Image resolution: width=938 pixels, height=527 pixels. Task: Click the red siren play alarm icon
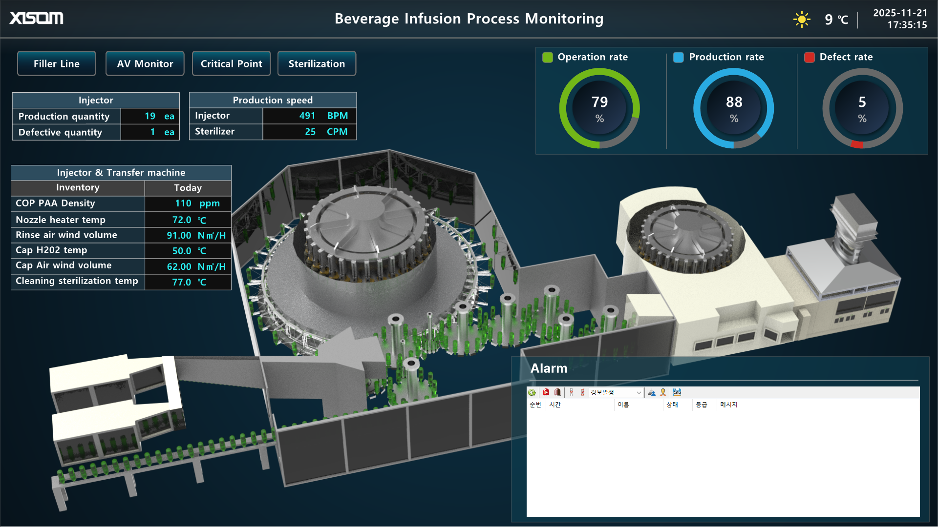coord(546,392)
